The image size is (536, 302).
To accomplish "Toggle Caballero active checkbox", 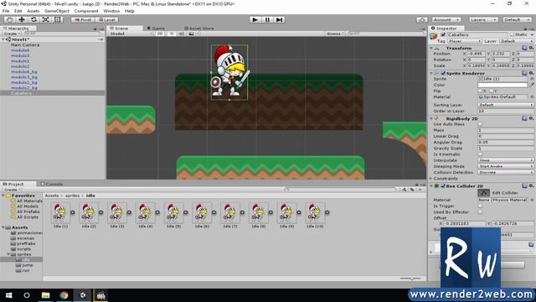I will click(x=443, y=34).
